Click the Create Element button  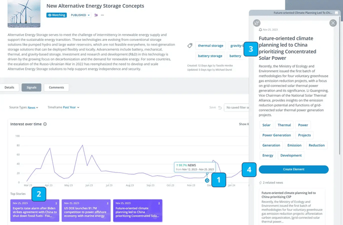tap(293, 169)
